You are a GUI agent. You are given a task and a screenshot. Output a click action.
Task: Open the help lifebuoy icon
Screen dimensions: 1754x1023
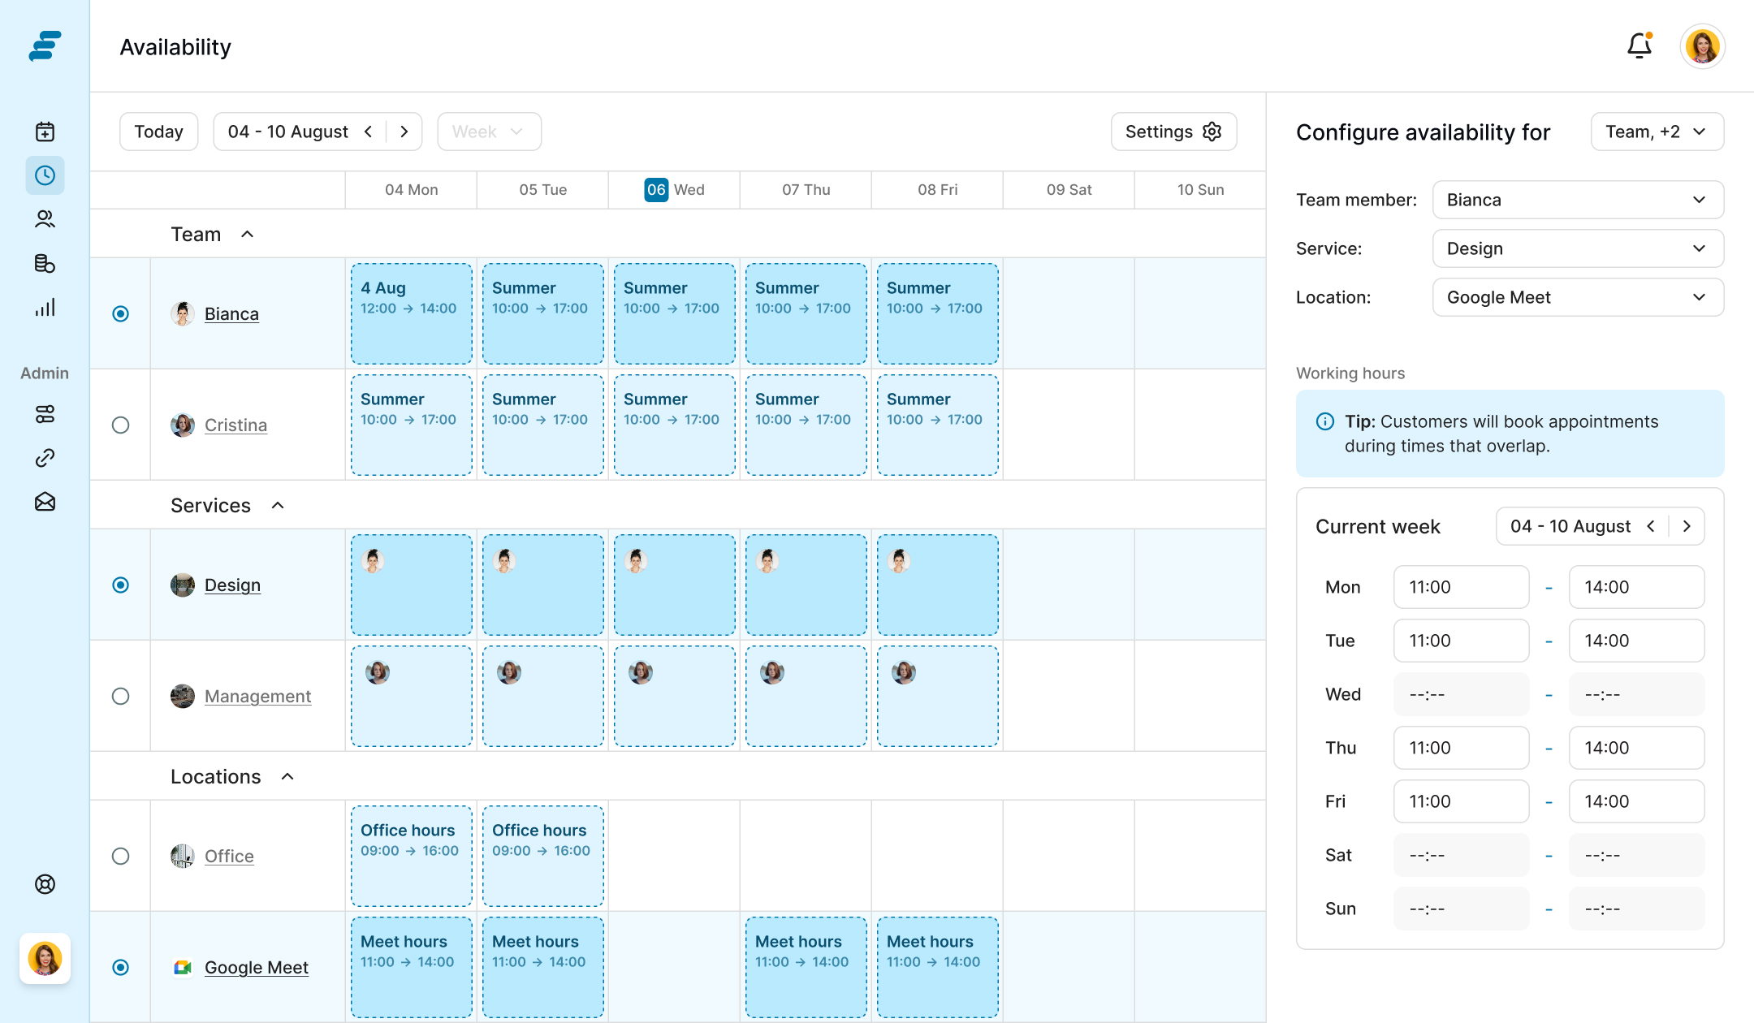45,884
